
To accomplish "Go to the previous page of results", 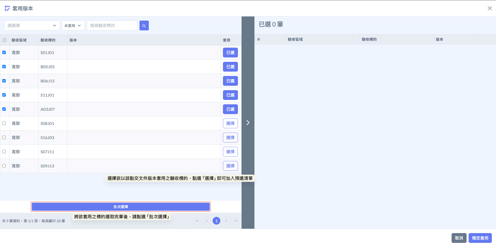I will (207, 221).
